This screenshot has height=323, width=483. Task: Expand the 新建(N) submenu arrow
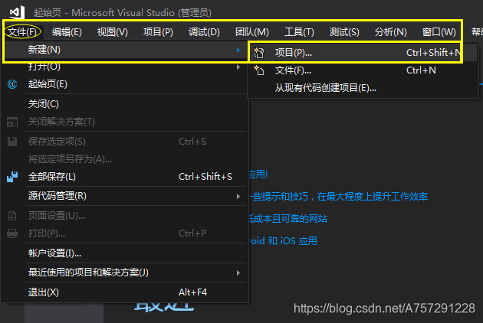point(238,50)
